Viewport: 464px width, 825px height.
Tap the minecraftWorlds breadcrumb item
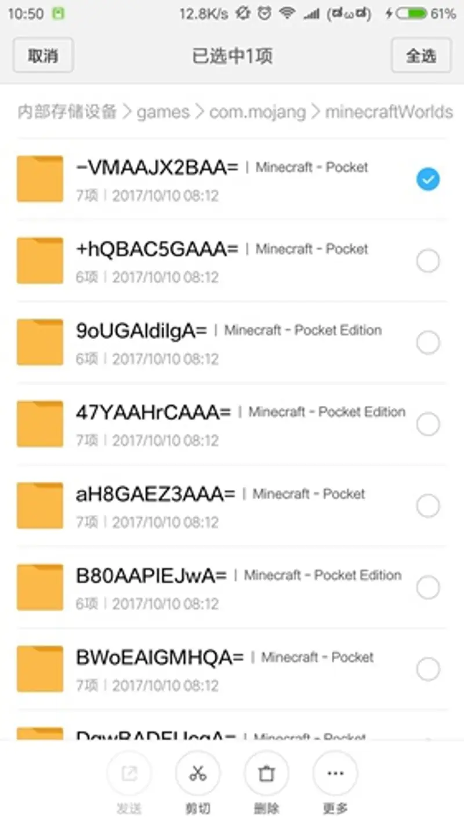[x=389, y=111]
